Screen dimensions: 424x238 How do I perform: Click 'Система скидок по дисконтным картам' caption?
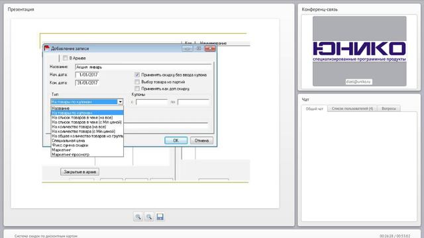pos(46,236)
